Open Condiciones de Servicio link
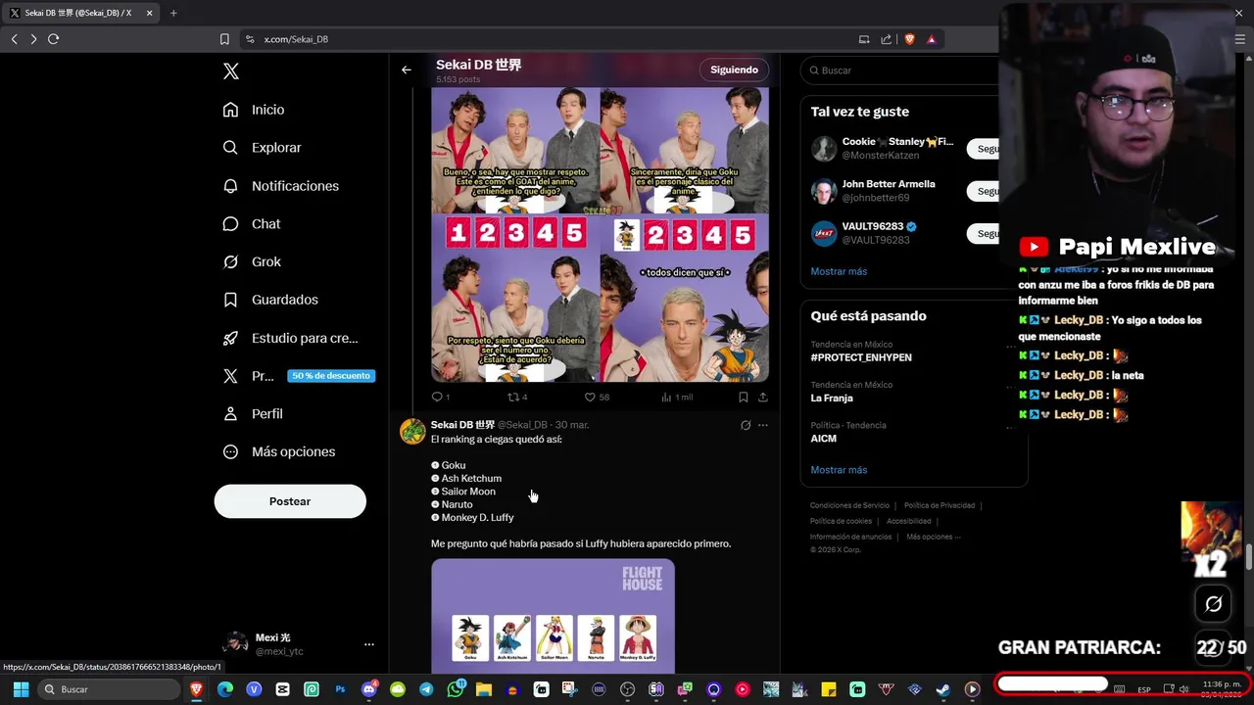 tap(849, 505)
